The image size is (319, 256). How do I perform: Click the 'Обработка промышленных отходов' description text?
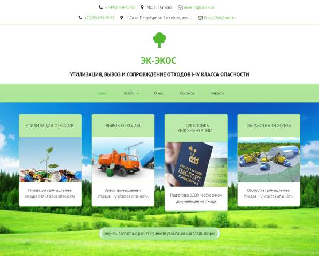point(269,193)
